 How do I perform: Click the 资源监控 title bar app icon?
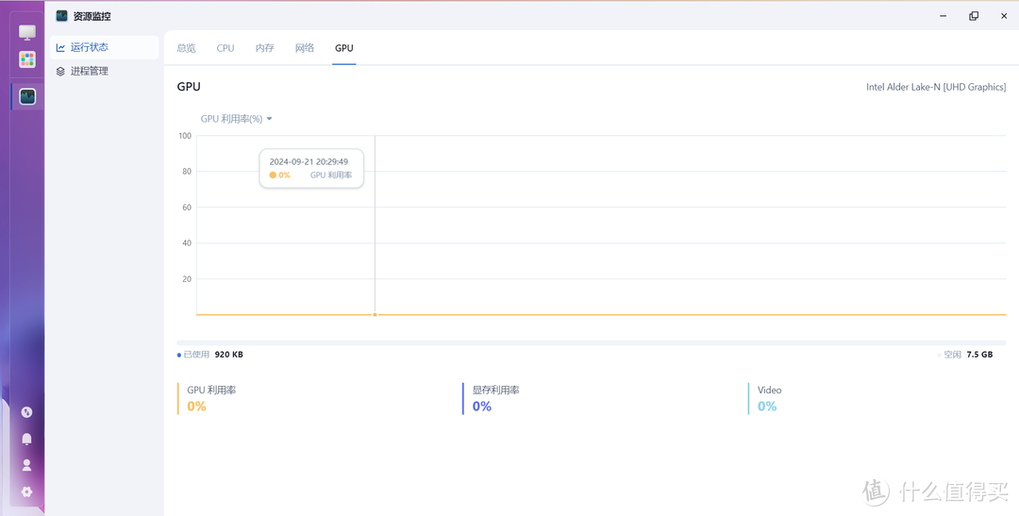click(62, 16)
